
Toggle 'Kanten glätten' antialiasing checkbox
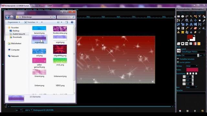pos(178,62)
